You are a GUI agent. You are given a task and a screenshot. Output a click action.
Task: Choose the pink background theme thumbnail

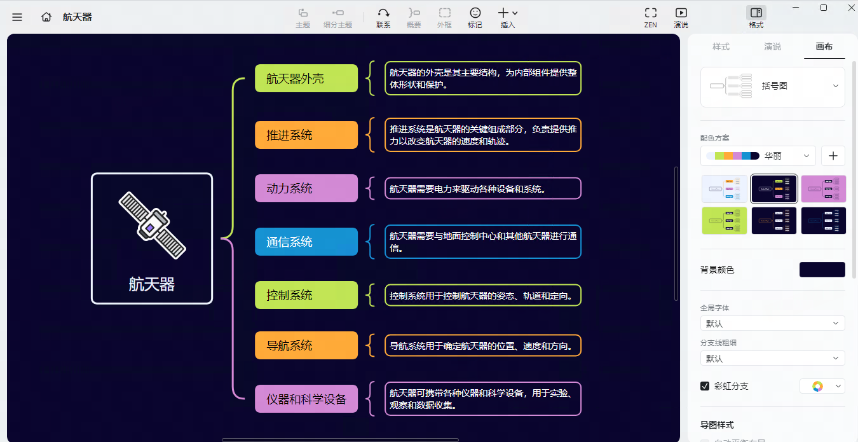pyautogui.click(x=824, y=189)
